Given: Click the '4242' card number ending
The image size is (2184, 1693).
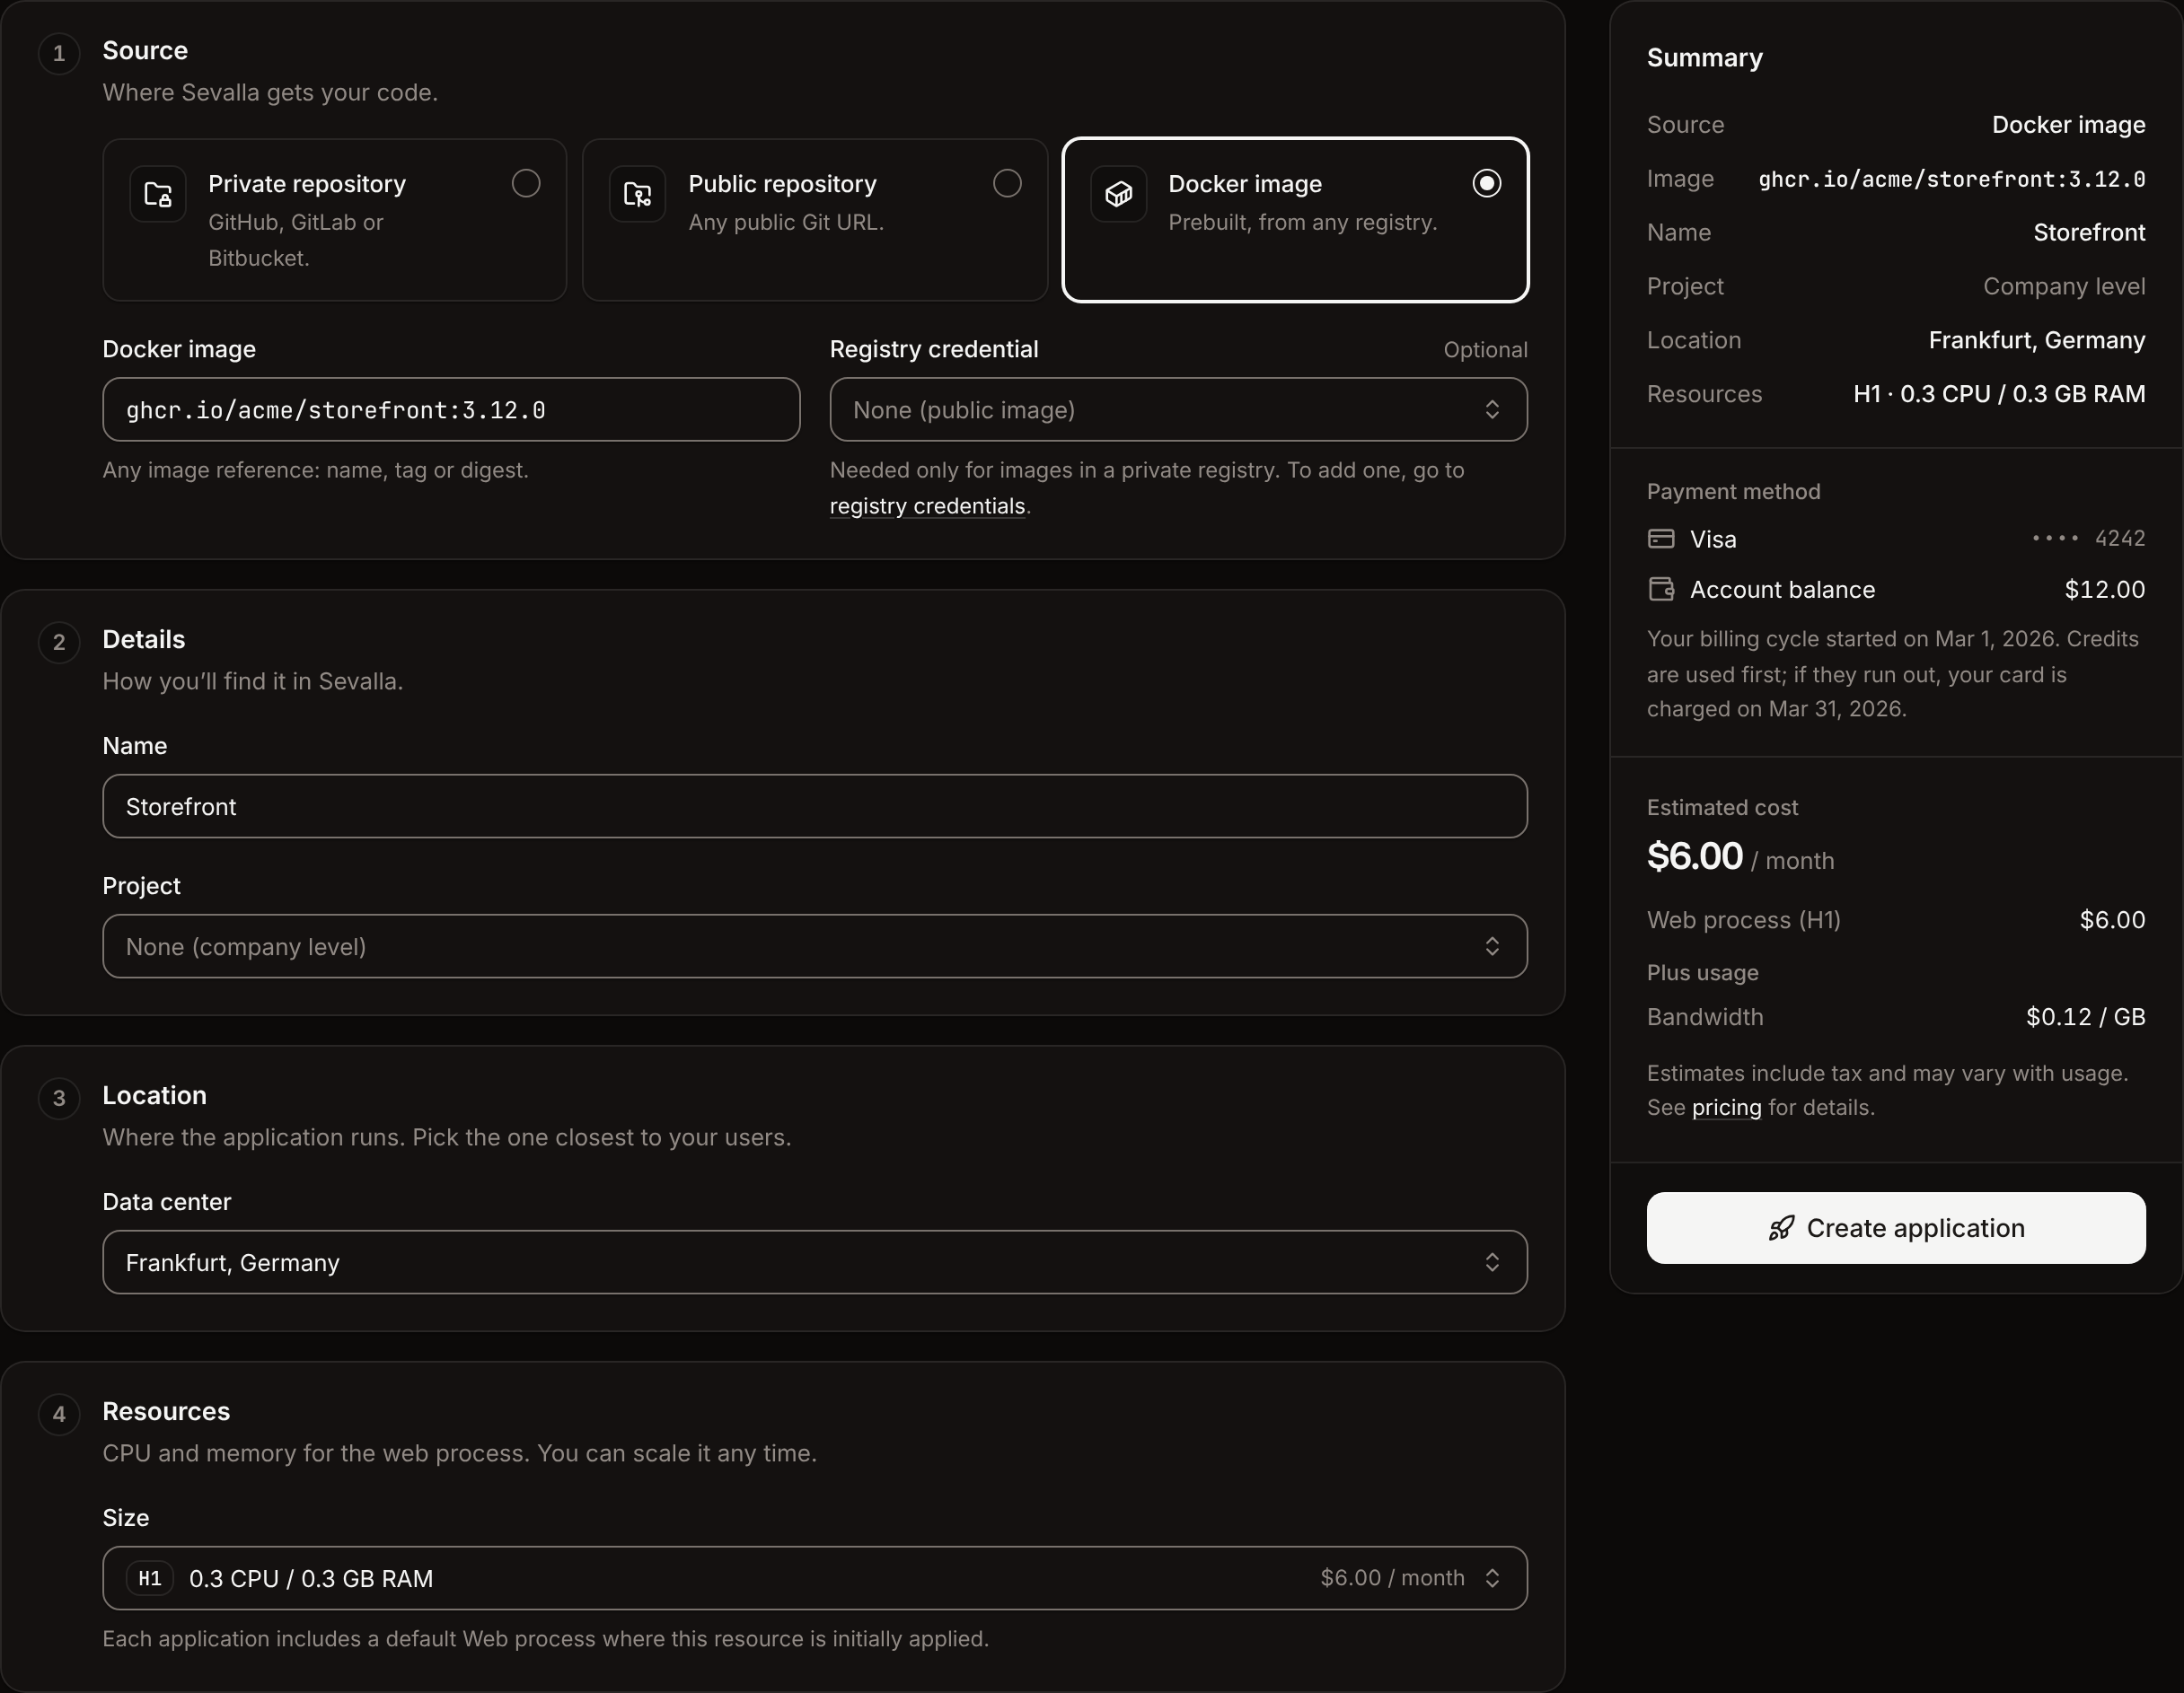Looking at the screenshot, I should [x=2120, y=539].
